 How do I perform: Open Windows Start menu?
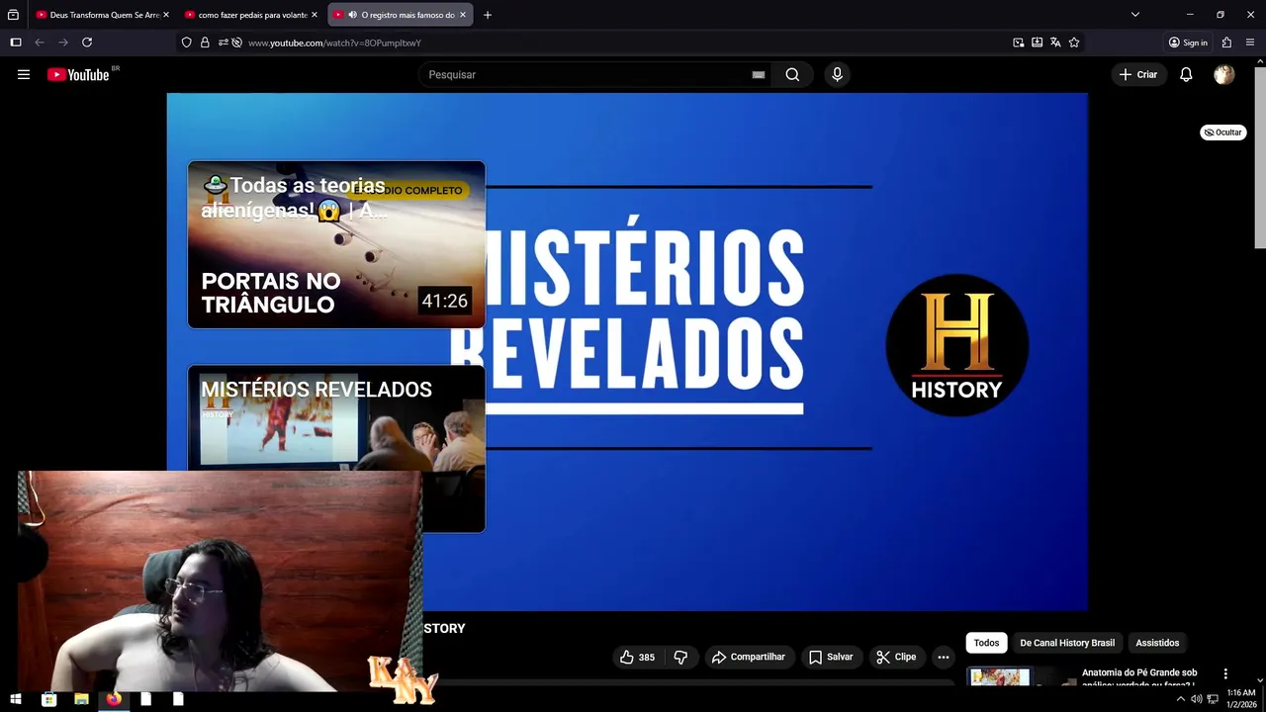point(16,699)
